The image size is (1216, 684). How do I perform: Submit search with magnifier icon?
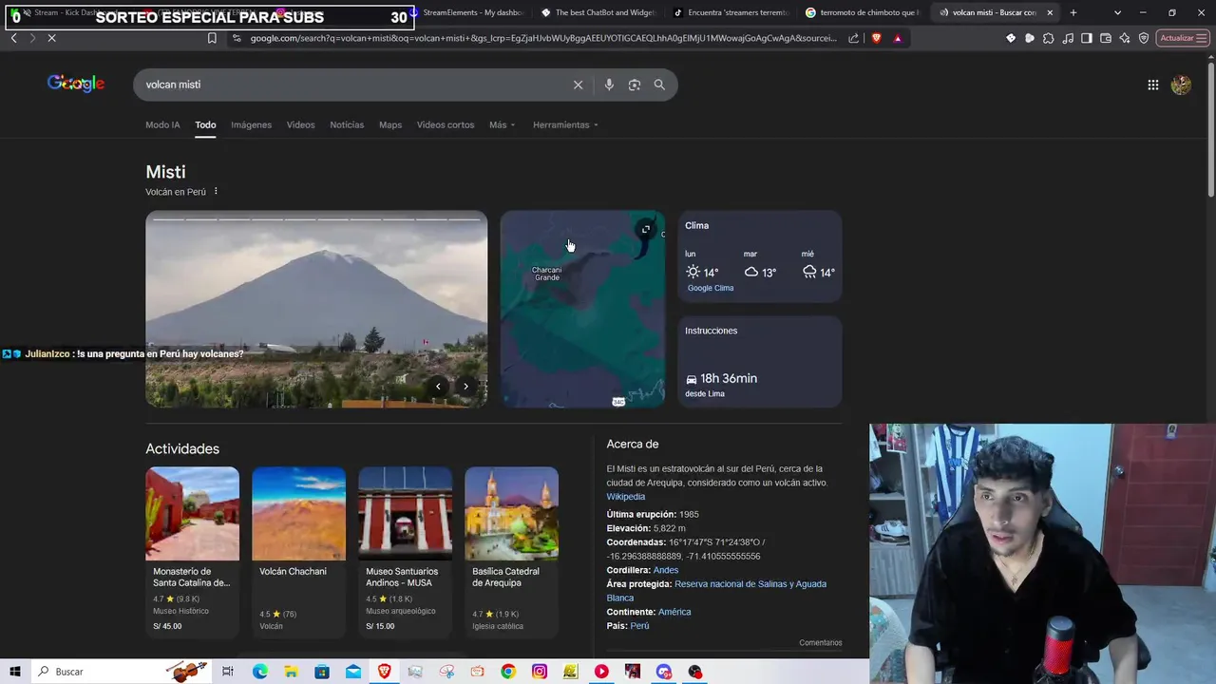pyautogui.click(x=659, y=85)
